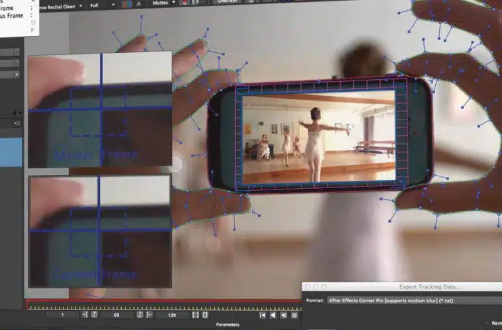Click the set in-point icon
Screen dimensions: 502x330
tap(85, 315)
